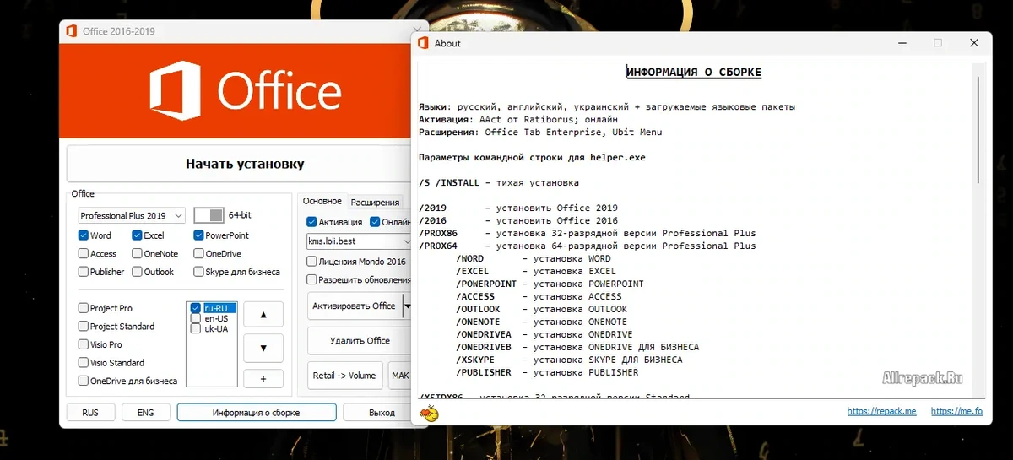The image size is (1013, 460).
Task: Enable the Publisher checkbox
Action: pos(84,272)
